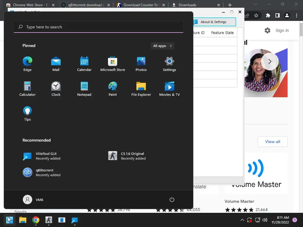Open the Web Store settings gear
This screenshot has width=303, height=227.
coord(267,30)
